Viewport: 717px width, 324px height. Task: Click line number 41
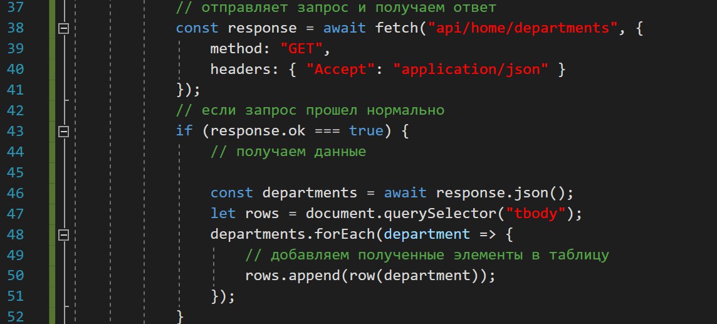tap(15, 90)
